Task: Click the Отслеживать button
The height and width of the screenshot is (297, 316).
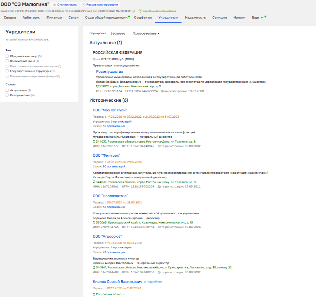Action: click(x=65, y=5)
